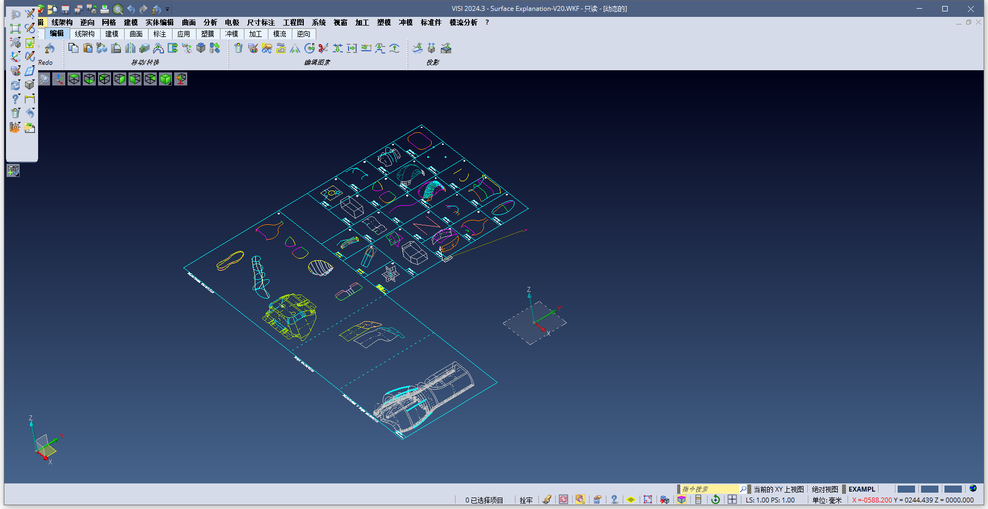Toggle the axis triad display in view toolbar
988x509 pixels.
point(59,79)
